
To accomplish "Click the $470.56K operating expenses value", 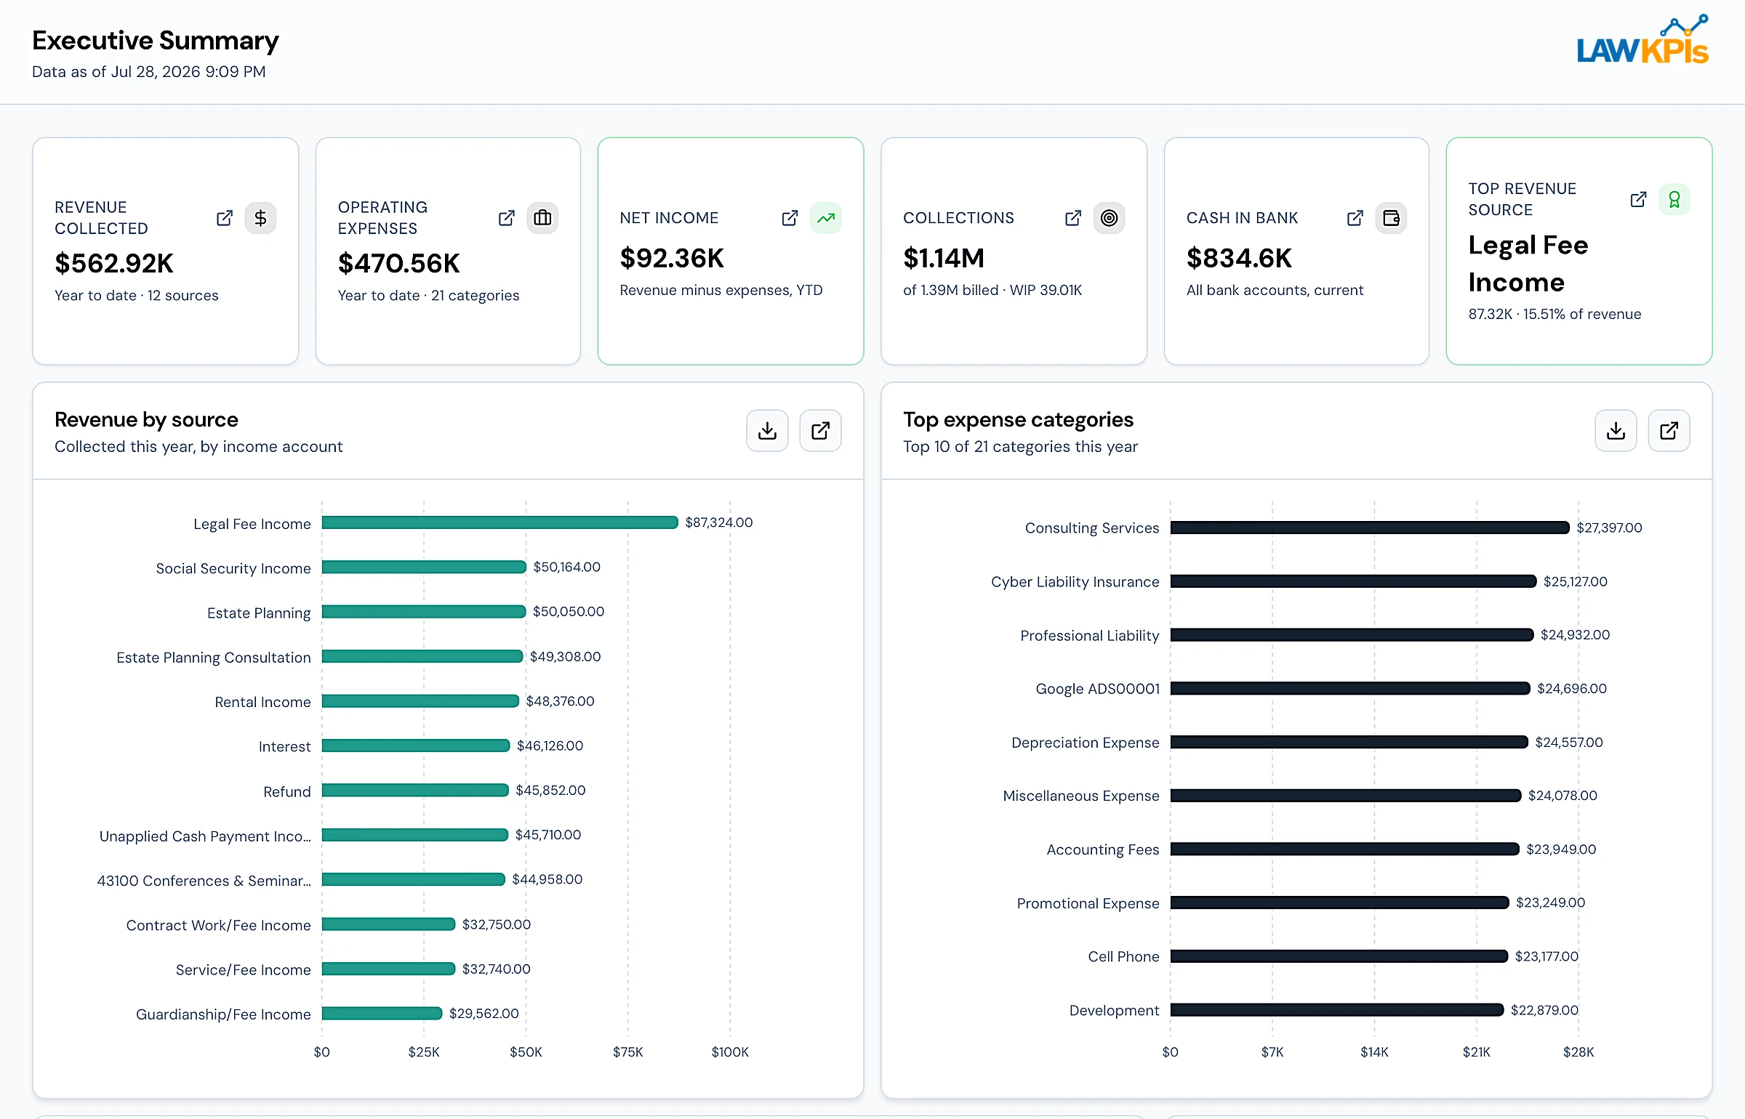I will point(398,263).
